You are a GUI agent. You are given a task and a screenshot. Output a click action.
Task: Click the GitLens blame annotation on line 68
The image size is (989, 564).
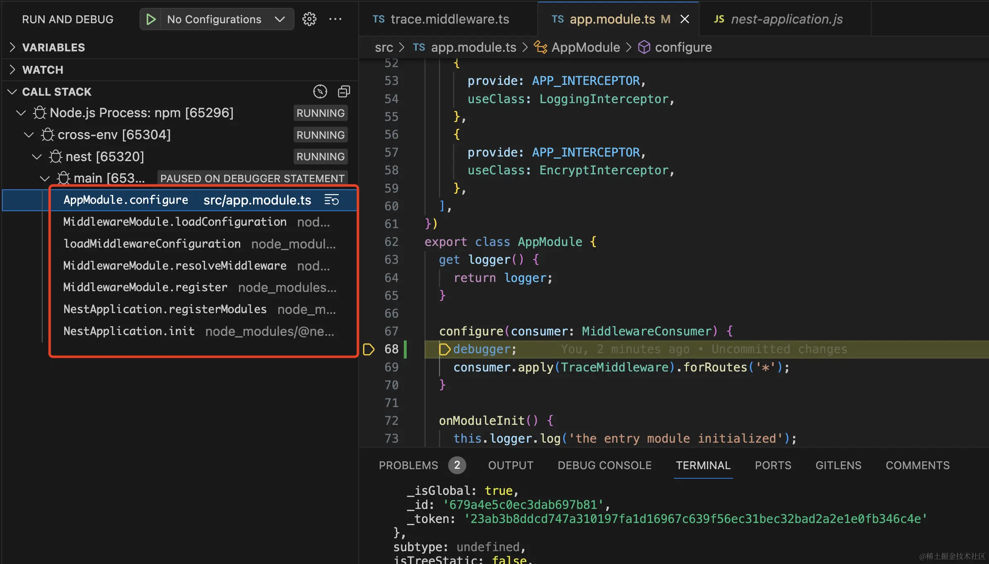click(x=704, y=349)
